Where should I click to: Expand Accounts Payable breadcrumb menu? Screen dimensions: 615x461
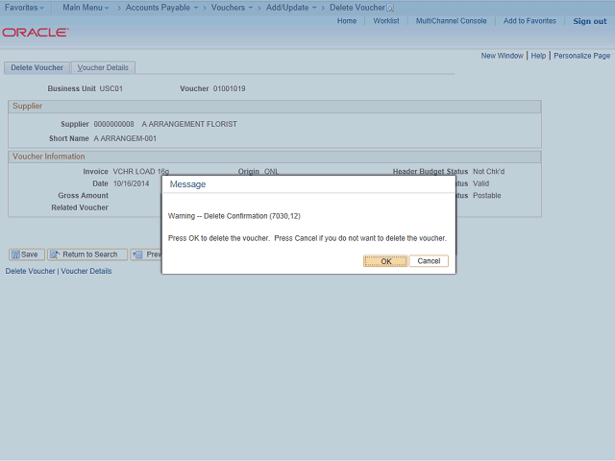pos(161,8)
